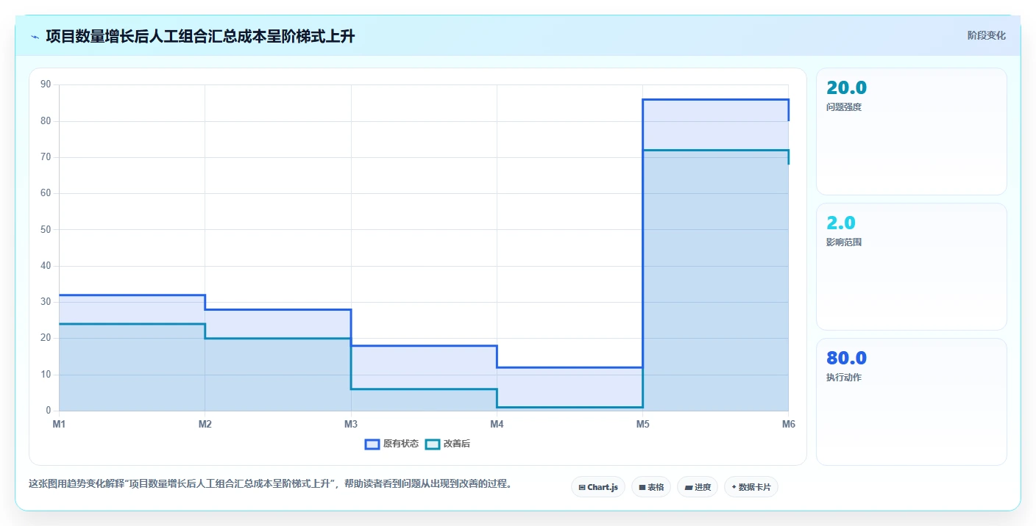This screenshot has width=1036, height=526.
Task: Click the 问题强度 caption
Action: coord(844,107)
